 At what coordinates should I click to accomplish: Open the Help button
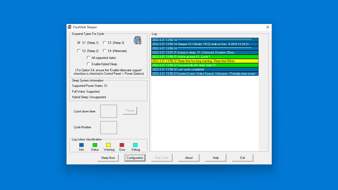(x=216, y=158)
